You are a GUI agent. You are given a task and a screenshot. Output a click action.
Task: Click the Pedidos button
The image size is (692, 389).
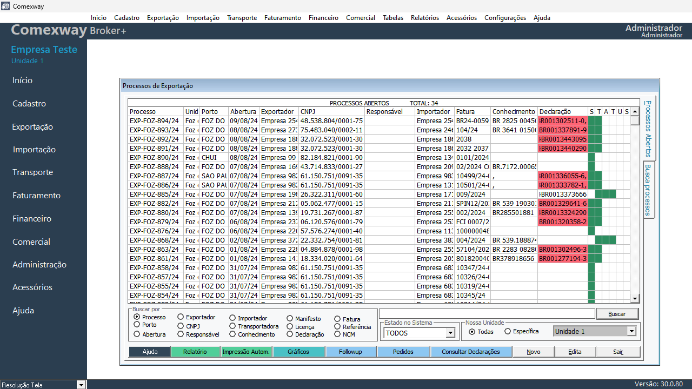(x=403, y=352)
